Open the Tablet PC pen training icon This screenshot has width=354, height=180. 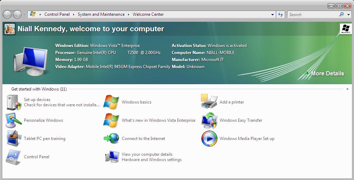(14, 138)
